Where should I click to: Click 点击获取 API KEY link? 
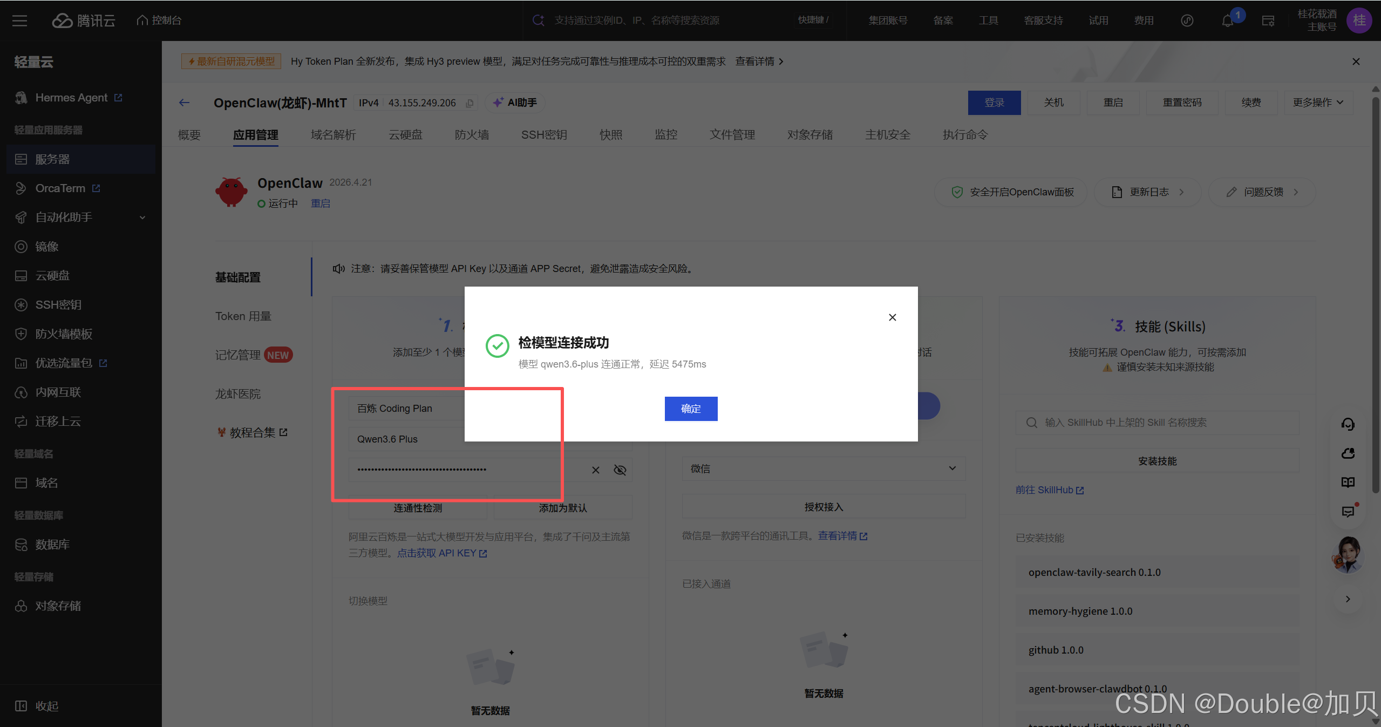coord(442,553)
